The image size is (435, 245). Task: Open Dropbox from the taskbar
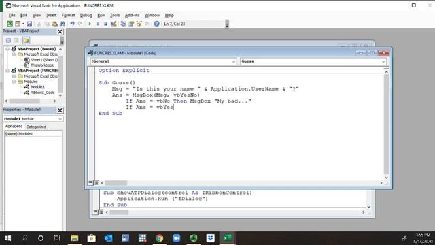211,238
